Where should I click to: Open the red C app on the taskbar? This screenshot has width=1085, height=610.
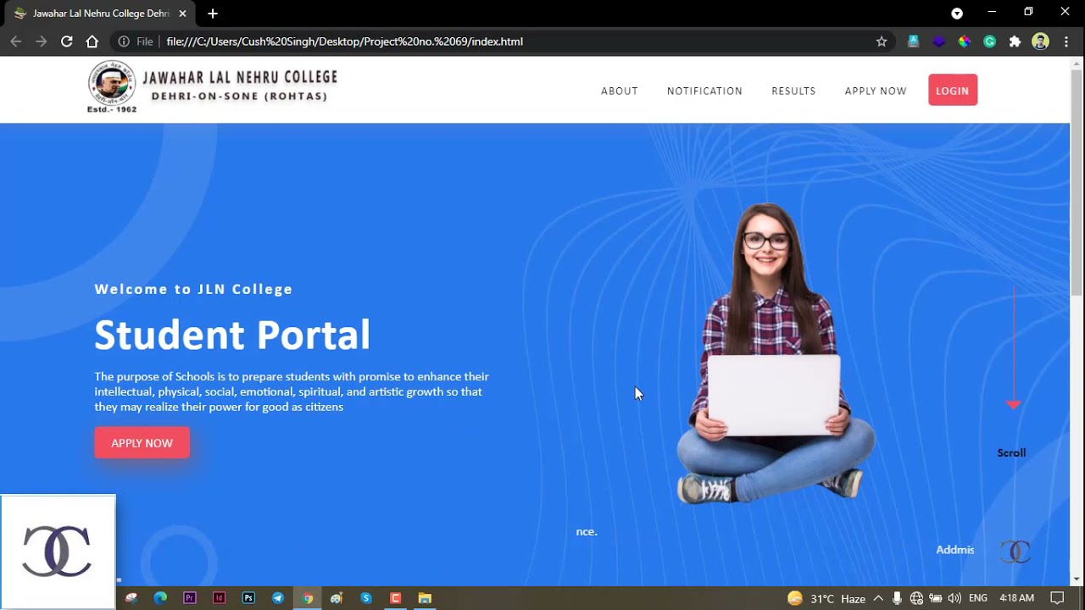coord(395,598)
